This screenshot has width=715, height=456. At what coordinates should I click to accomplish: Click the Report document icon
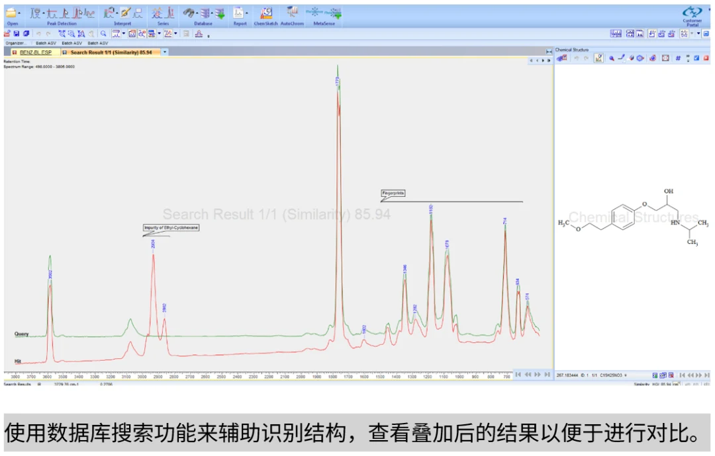coord(238,13)
